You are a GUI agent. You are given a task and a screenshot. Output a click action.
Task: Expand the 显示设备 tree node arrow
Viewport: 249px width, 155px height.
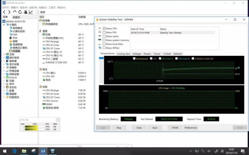point(4,64)
